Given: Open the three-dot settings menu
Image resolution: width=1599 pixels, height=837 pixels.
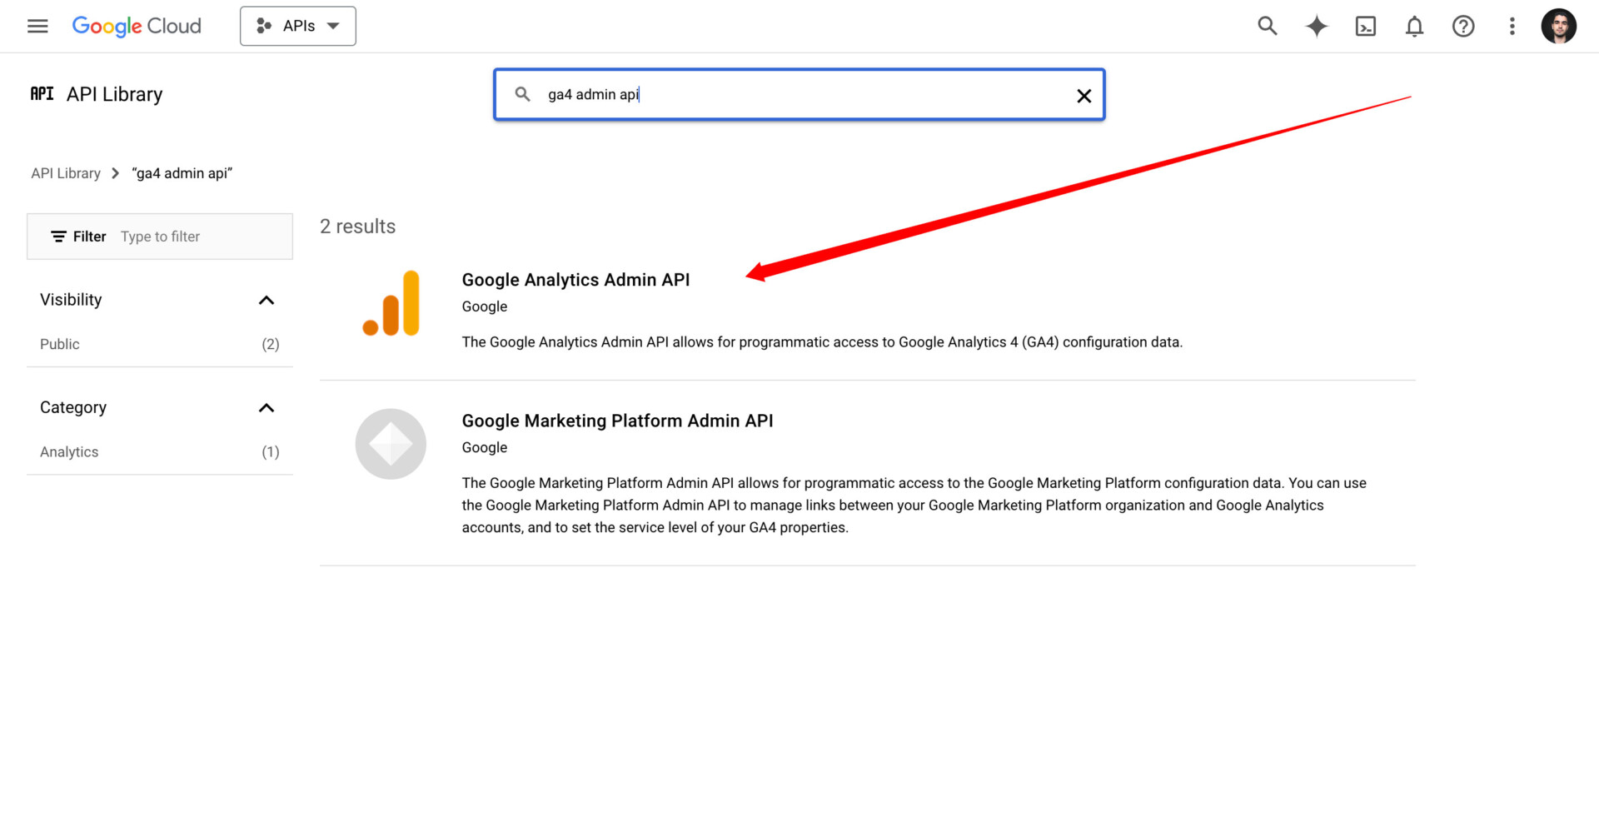Looking at the screenshot, I should point(1512,27).
